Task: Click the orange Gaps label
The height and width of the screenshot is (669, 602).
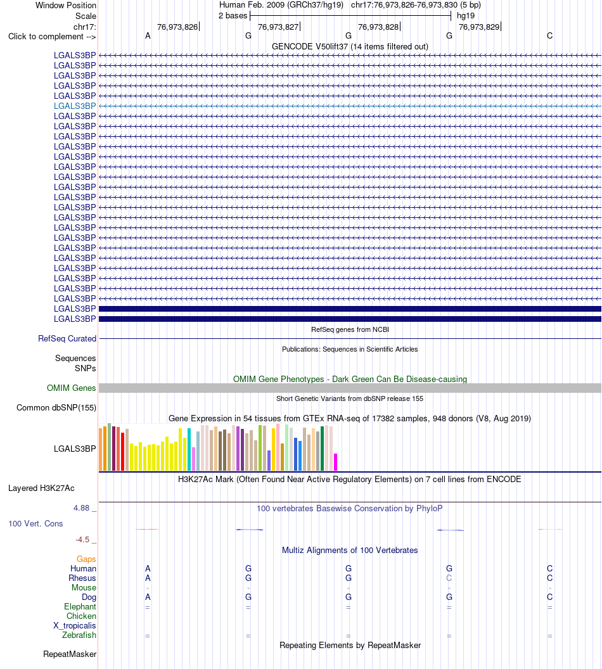Action: (x=86, y=559)
